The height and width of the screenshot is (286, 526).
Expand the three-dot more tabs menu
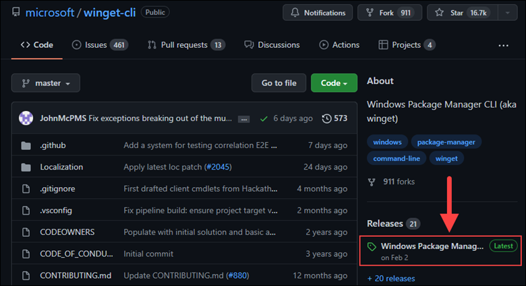click(x=503, y=46)
